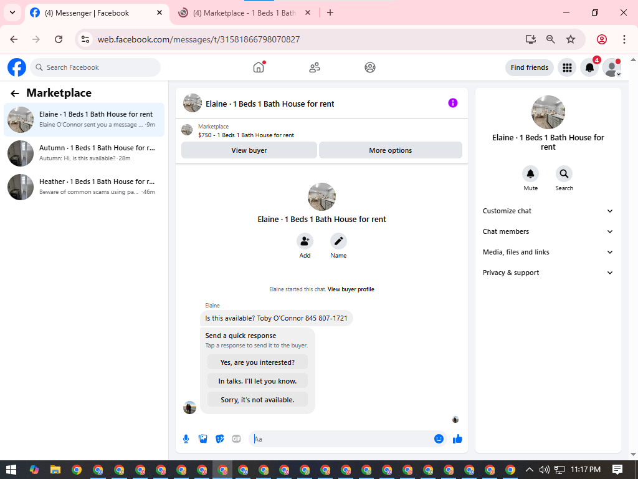This screenshot has height=479, width=638.
Task: Open Windows Start menu
Action: coord(11,470)
